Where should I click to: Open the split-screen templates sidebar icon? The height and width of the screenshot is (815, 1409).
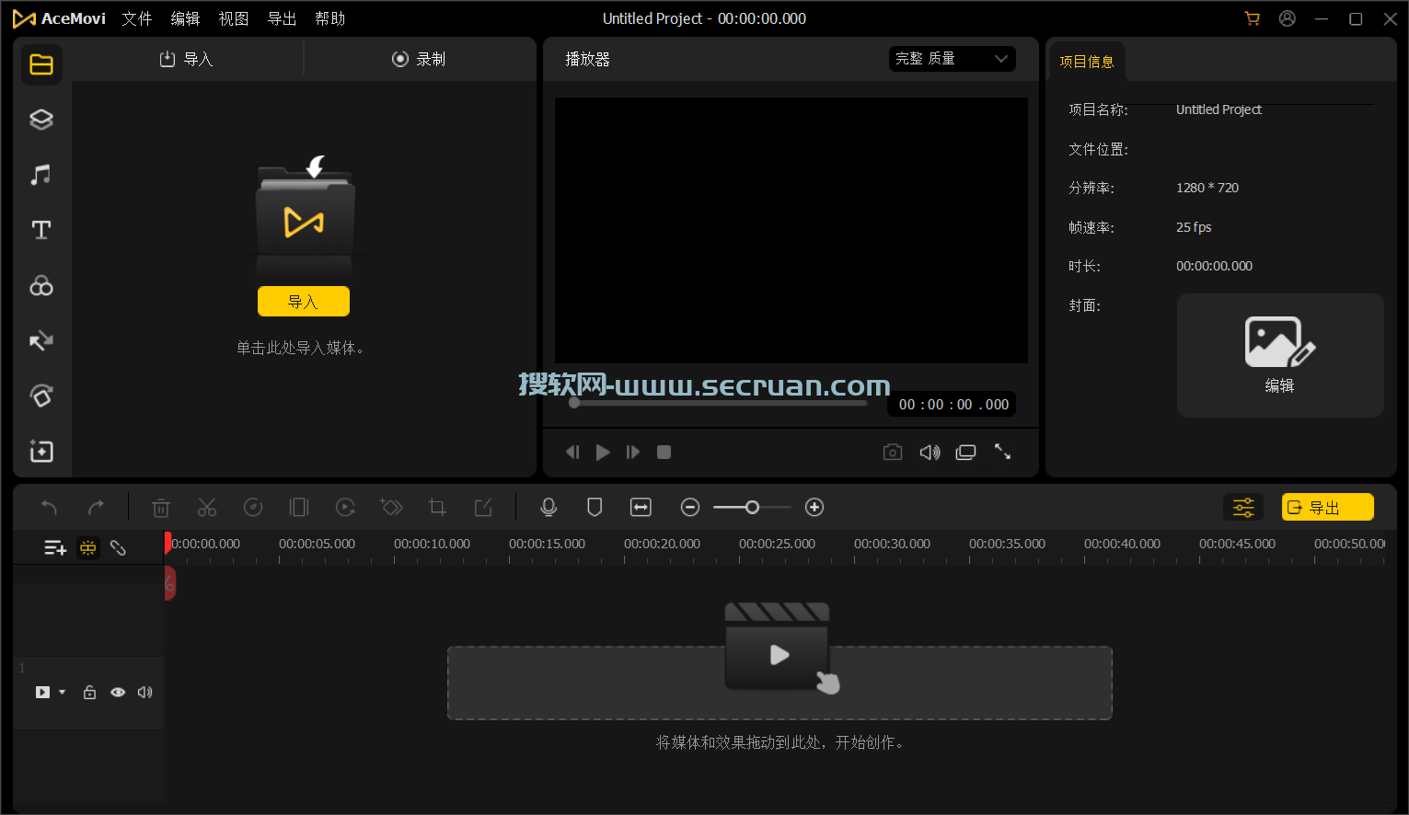point(41,451)
